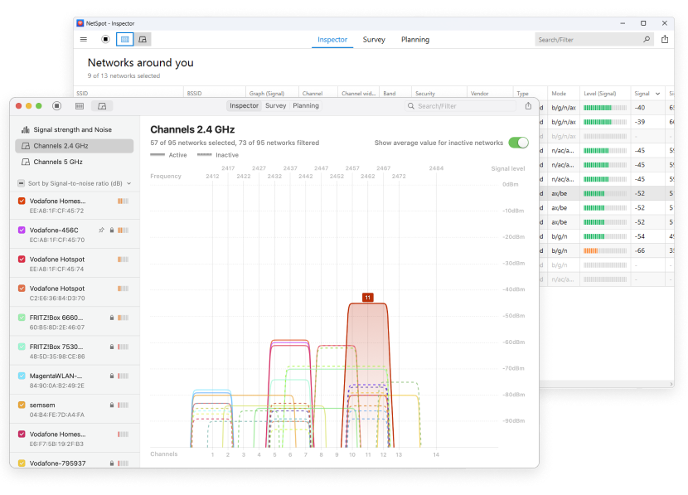Click the lock icon on the FRITZ!Box 6660 row

(112, 318)
